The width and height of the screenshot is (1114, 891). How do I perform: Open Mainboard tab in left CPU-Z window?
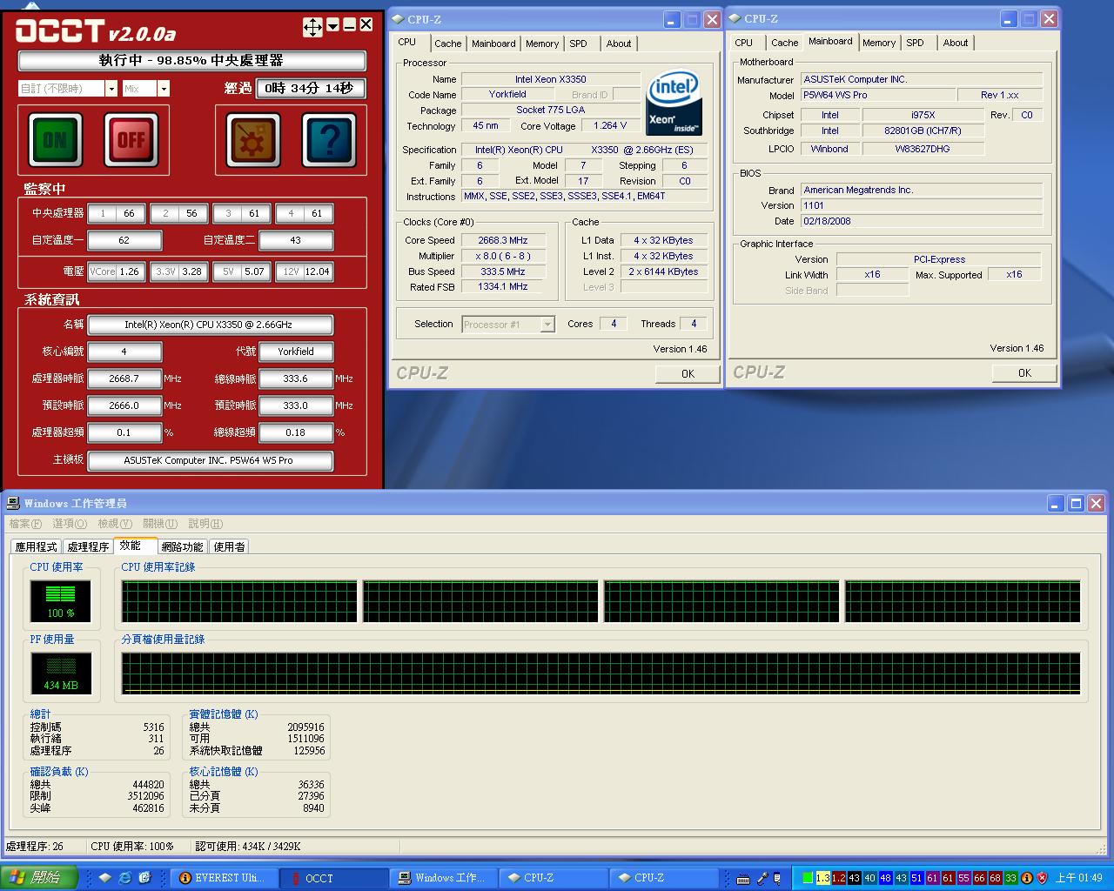click(x=493, y=44)
